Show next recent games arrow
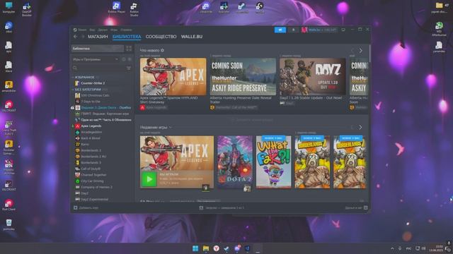Screen dimensions: 453x254 pyautogui.click(x=360, y=127)
